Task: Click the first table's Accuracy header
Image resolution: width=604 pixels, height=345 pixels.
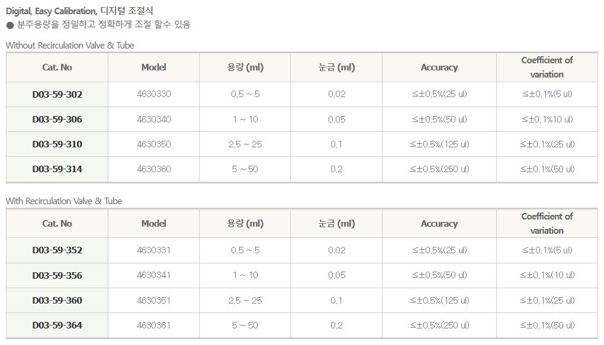Action: (439, 67)
